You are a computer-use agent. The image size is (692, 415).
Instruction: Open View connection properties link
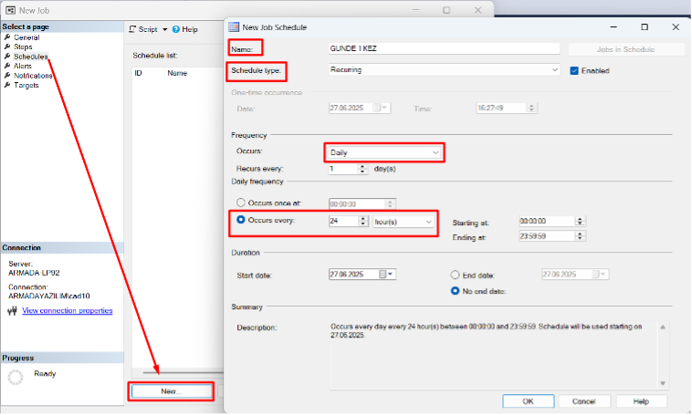pos(67,310)
